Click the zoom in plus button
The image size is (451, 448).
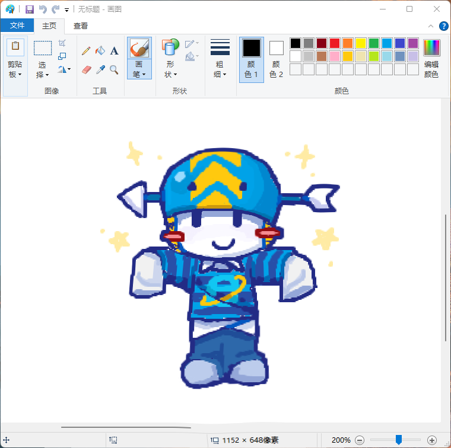click(x=432, y=440)
